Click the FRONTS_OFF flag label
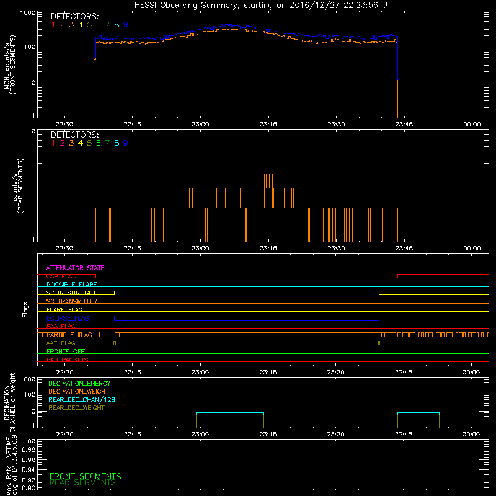The image size is (496, 496). click(x=66, y=351)
